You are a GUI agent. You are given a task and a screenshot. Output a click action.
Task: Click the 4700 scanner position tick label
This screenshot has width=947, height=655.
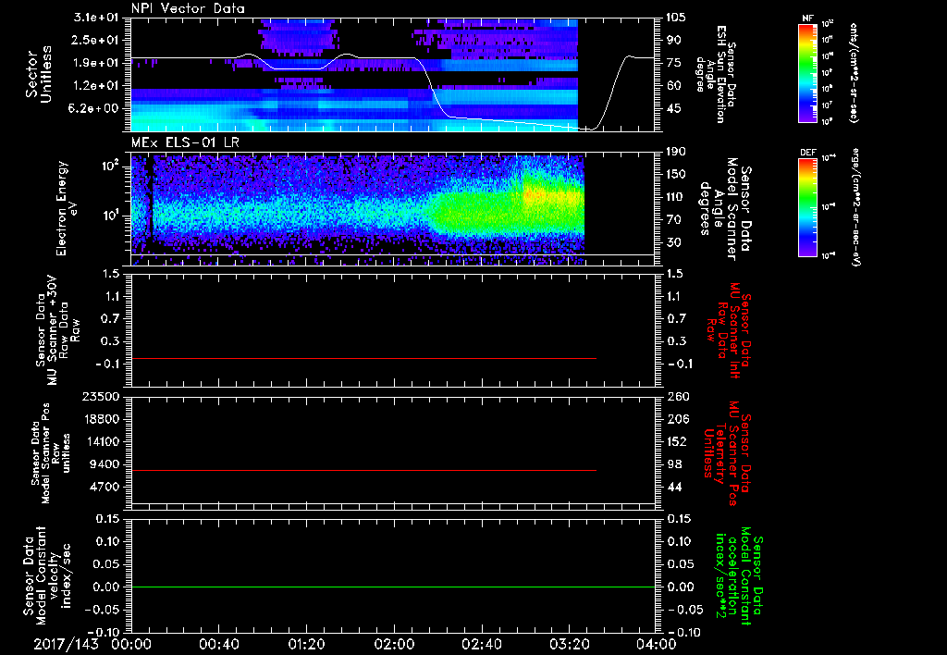(105, 487)
